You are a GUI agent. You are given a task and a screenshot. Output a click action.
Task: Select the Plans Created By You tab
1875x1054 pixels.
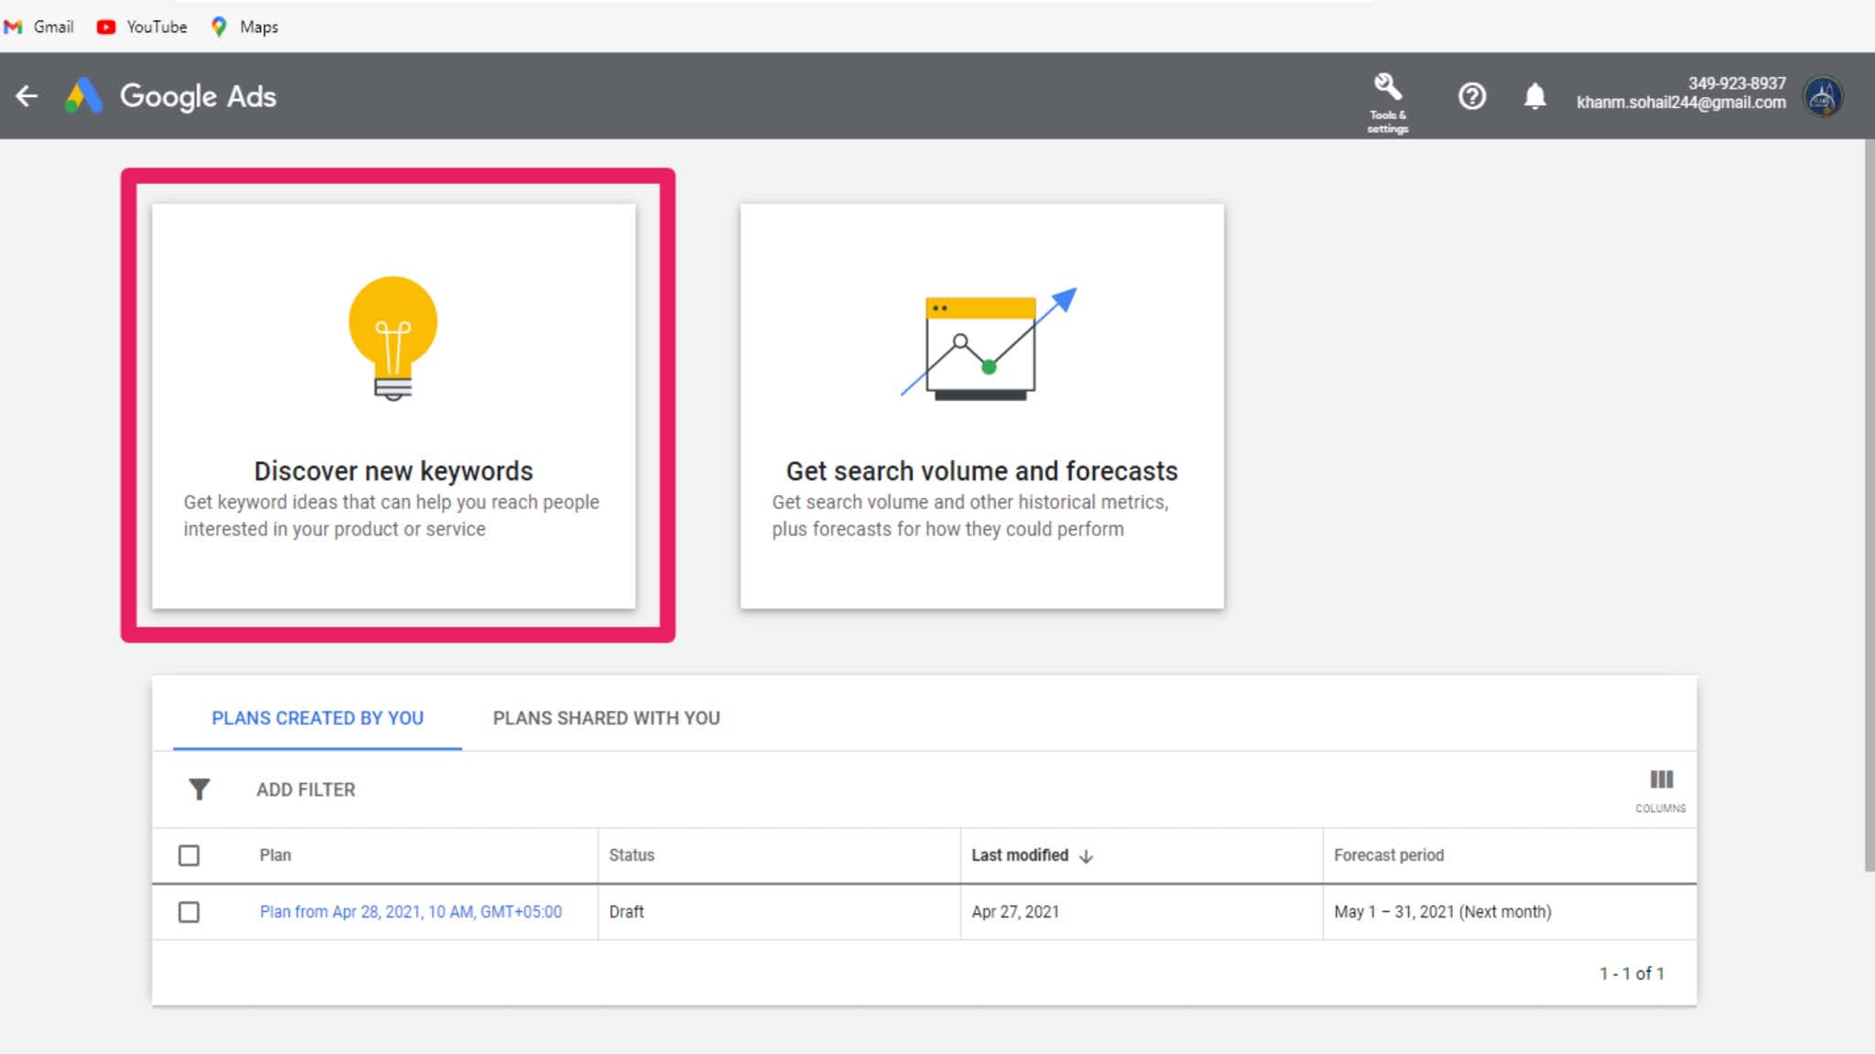[x=317, y=718]
